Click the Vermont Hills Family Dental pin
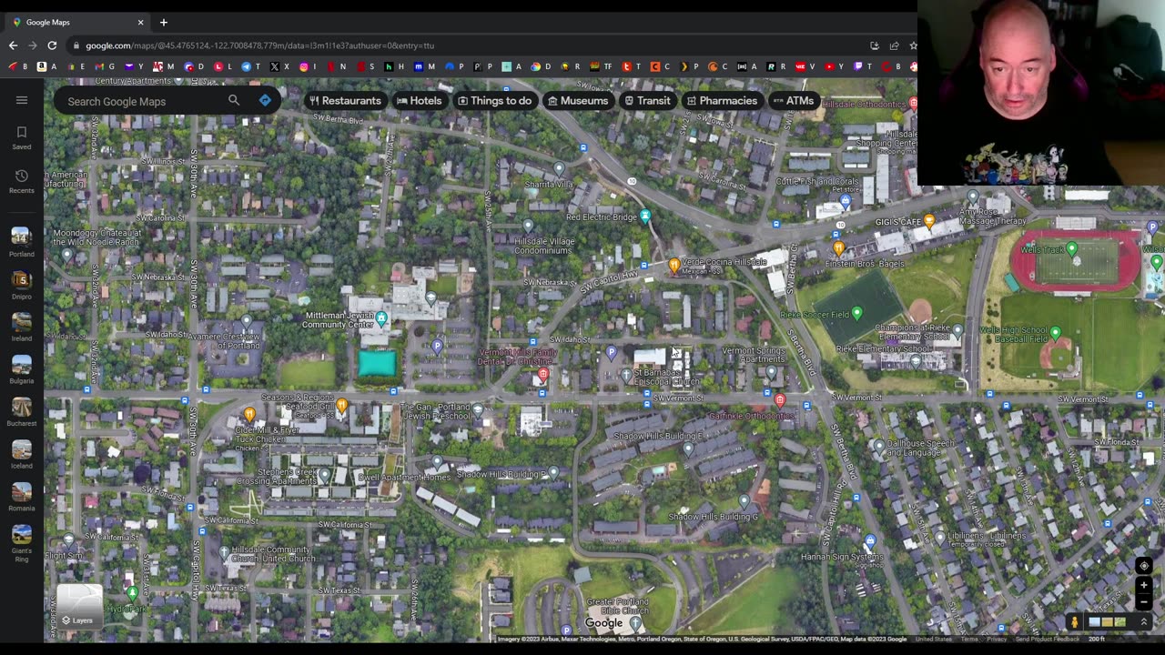Viewport: 1165px width, 655px height. [543, 375]
